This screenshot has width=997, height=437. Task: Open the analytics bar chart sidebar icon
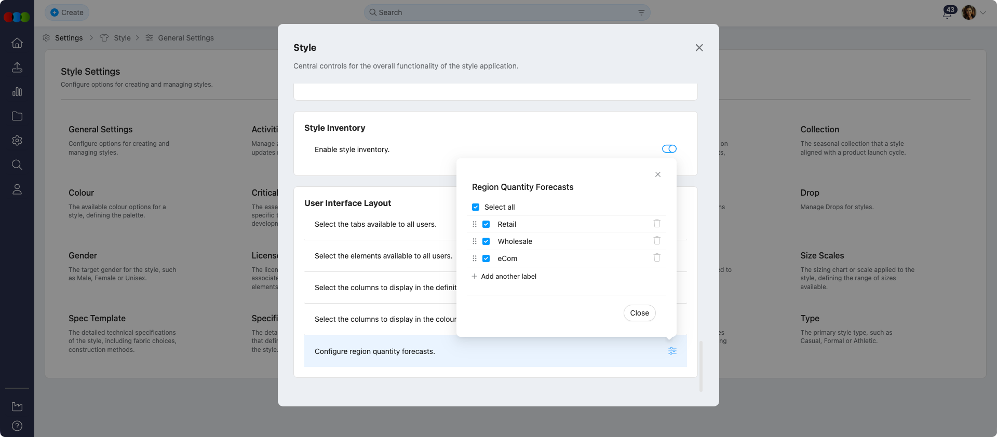point(17,92)
